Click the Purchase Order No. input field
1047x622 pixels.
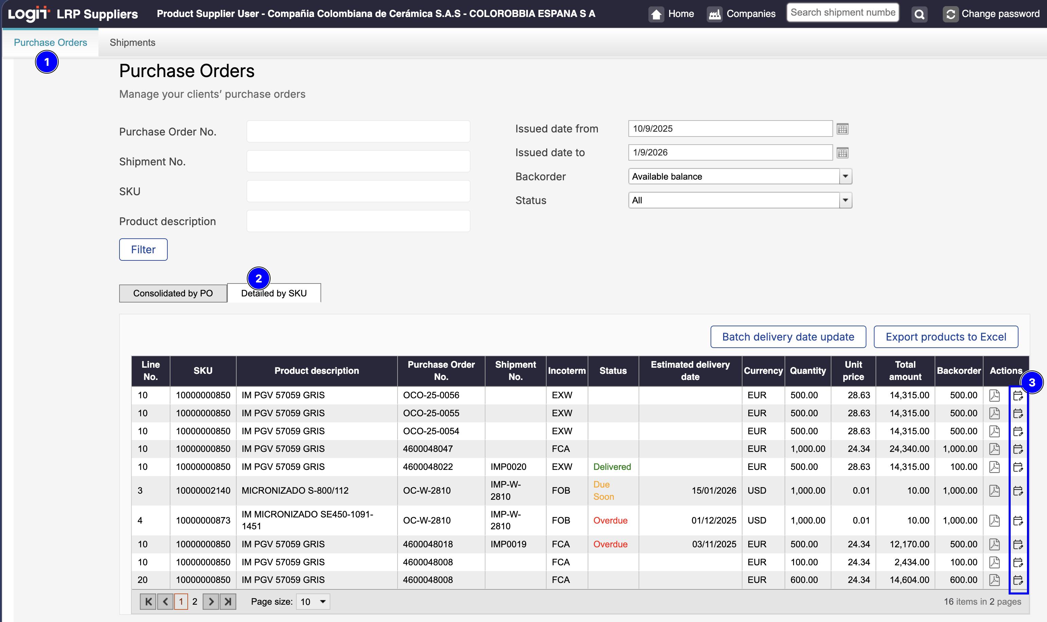pyautogui.click(x=358, y=132)
